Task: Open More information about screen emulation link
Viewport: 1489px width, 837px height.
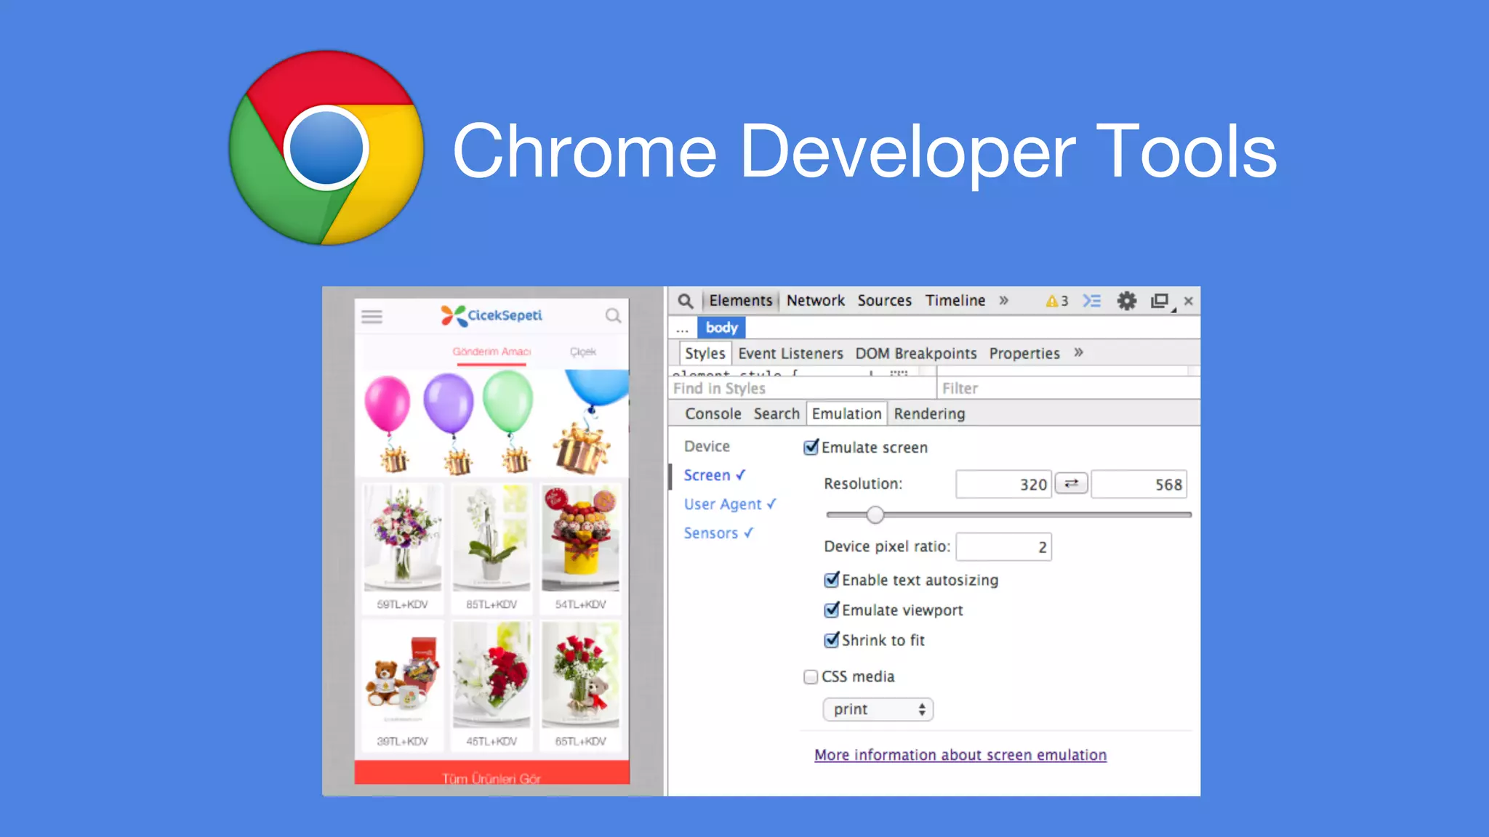Action: 960,755
